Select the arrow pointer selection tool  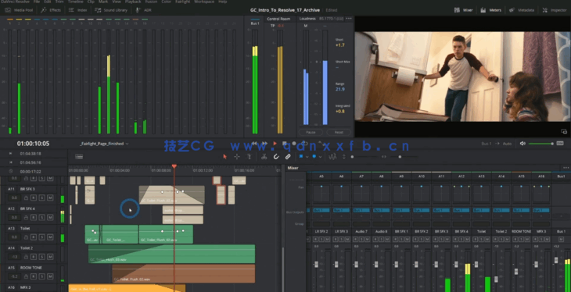point(224,157)
